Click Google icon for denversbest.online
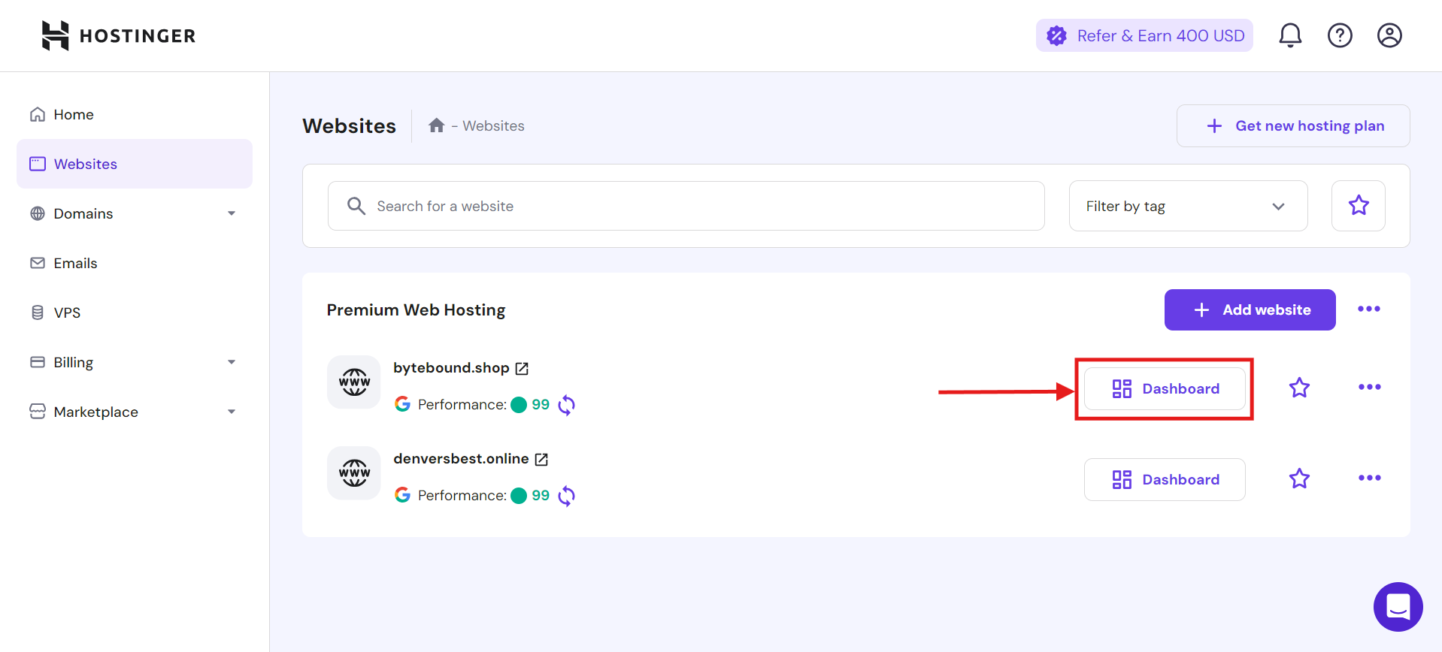 pos(403,495)
